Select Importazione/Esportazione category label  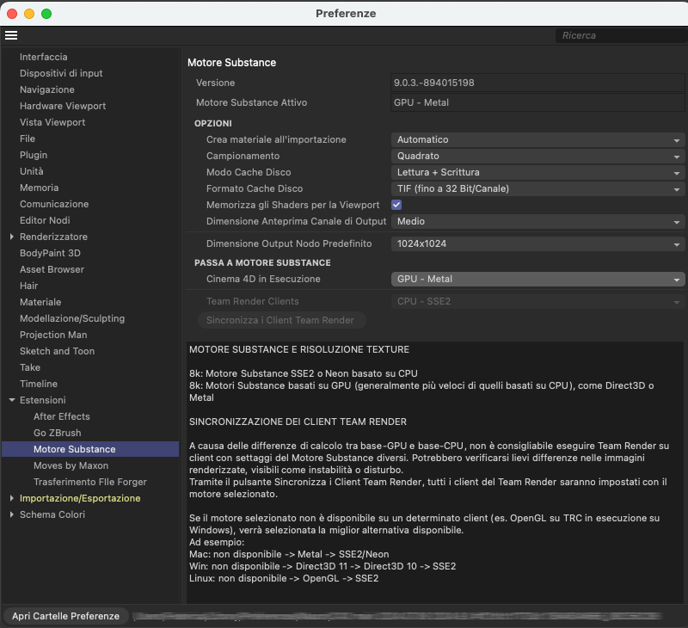pyautogui.click(x=80, y=499)
